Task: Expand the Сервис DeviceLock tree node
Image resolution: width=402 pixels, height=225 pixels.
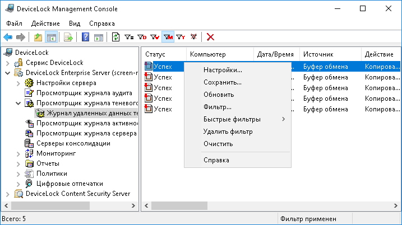Action: [8, 63]
